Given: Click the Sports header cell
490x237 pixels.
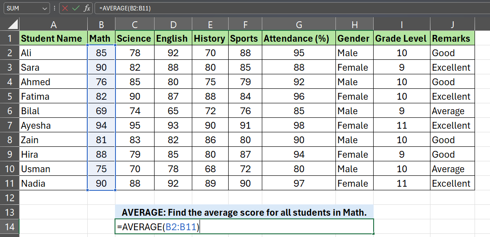Looking at the screenshot, I should [245, 39].
